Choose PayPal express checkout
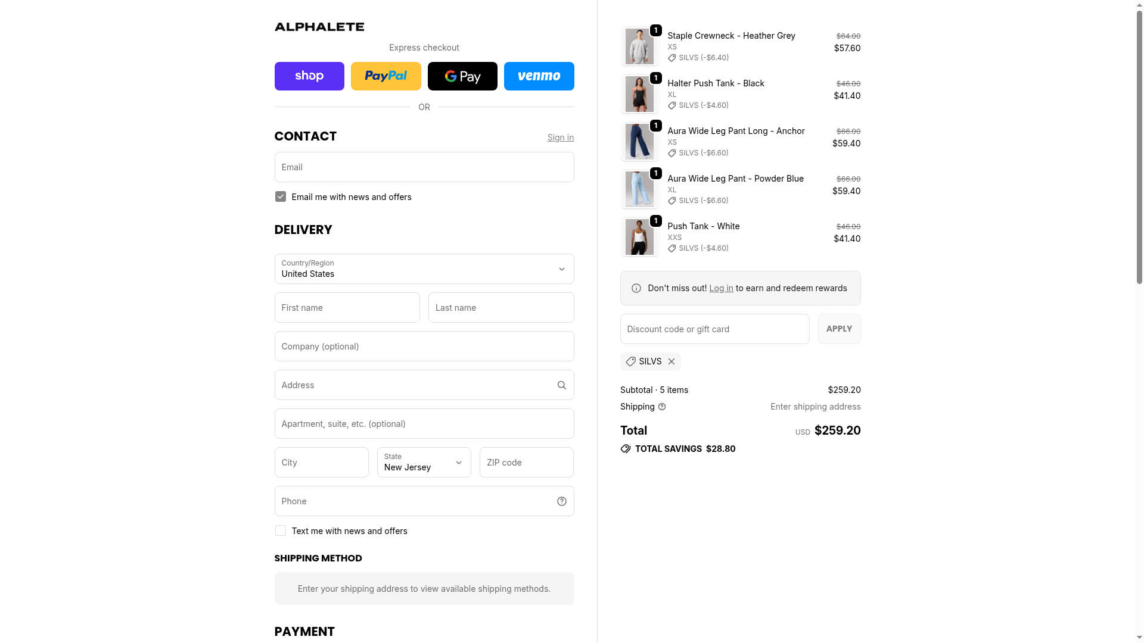Image resolution: width=1144 pixels, height=643 pixels. [386, 76]
